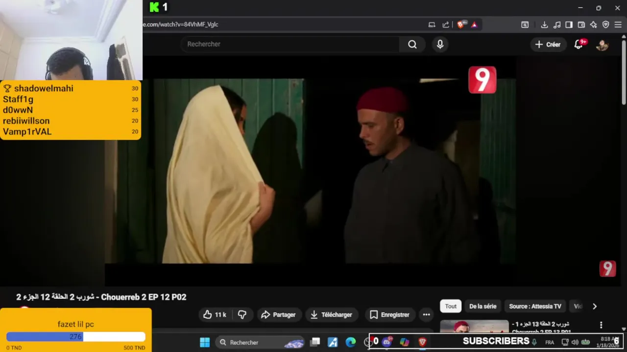Click Staff1g in the leaderboard overlay
Image resolution: width=627 pixels, height=352 pixels.
[x=18, y=99]
